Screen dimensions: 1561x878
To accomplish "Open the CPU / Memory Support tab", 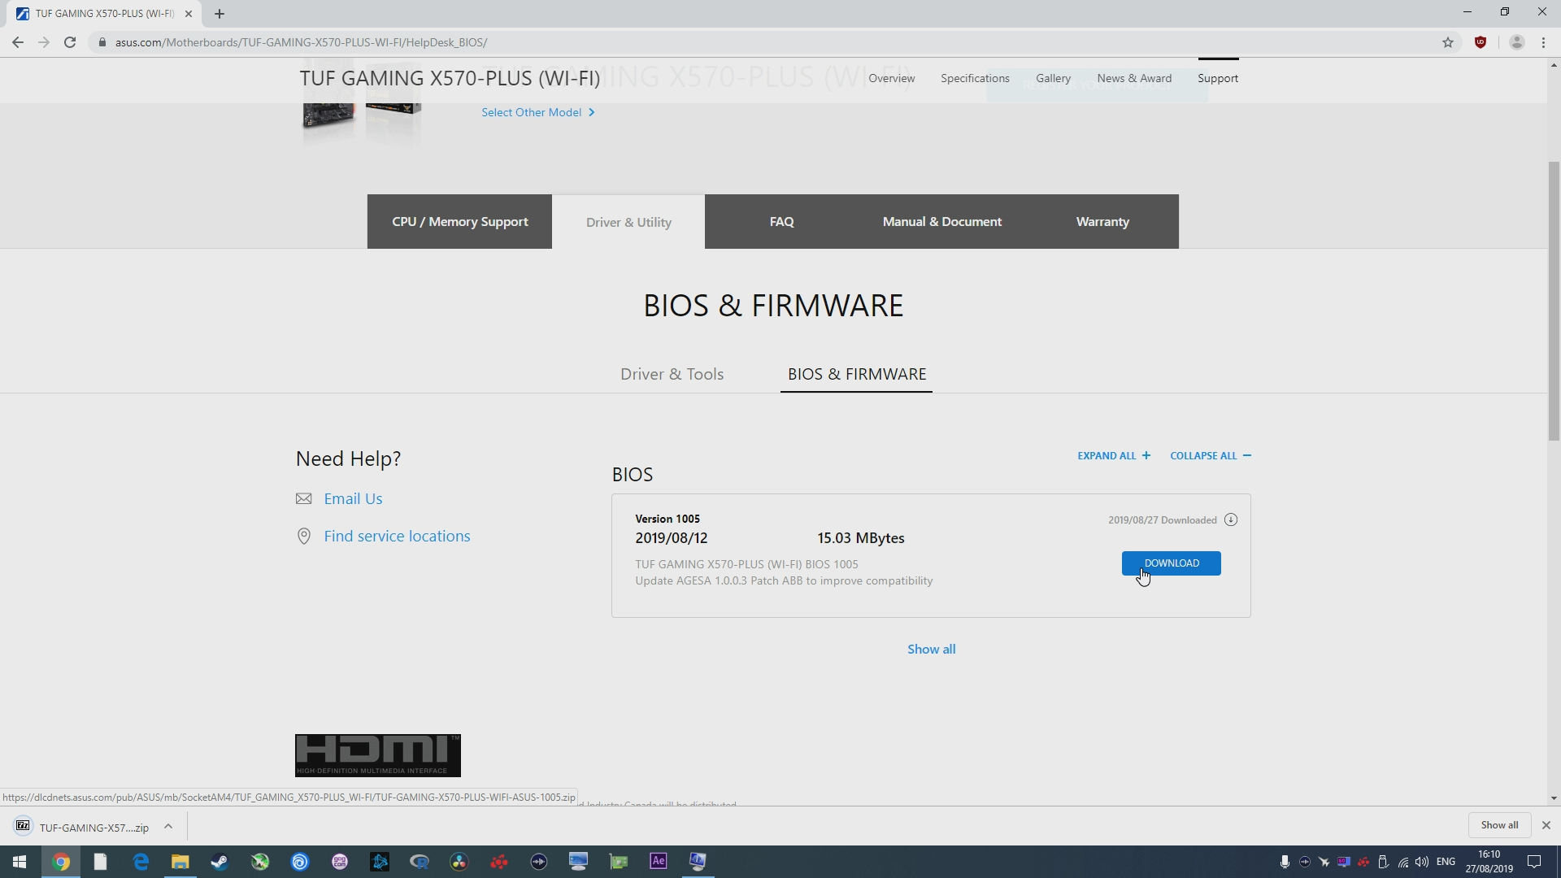I will coord(459,222).
